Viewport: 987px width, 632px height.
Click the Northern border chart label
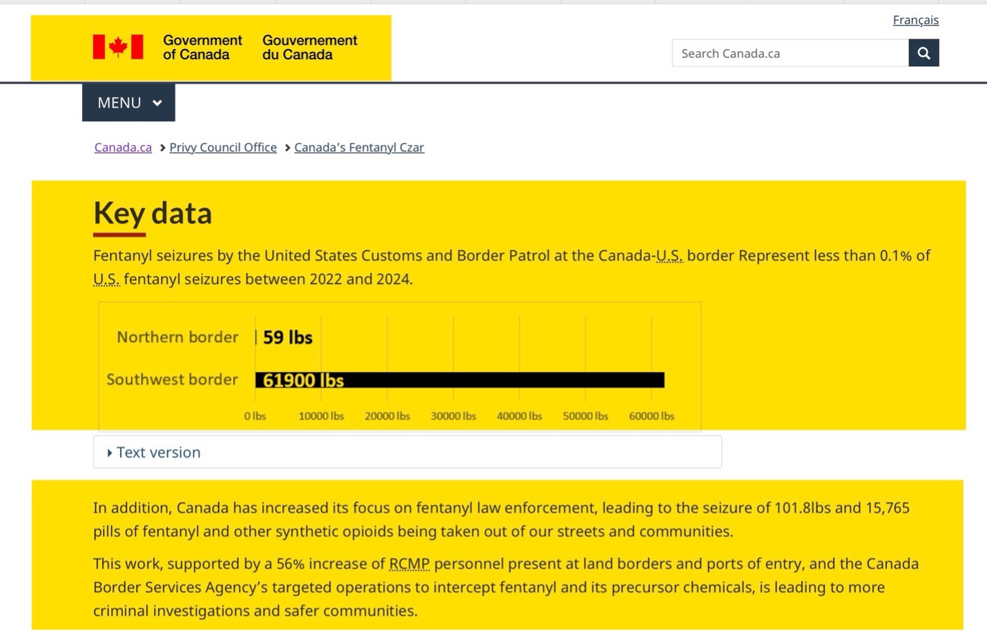click(x=177, y=337)
